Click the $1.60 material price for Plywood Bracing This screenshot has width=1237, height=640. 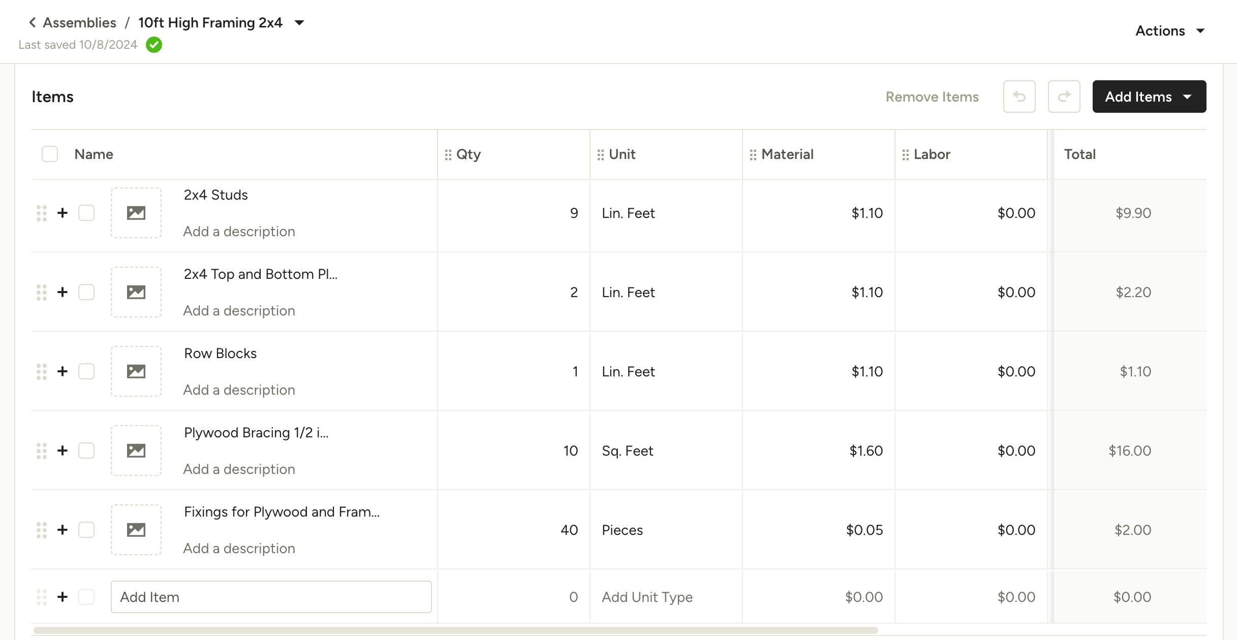[866, 451]
